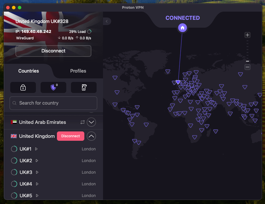Toggle the Secure Core lock icon
The image size is (265, 204).
(23, 87)
